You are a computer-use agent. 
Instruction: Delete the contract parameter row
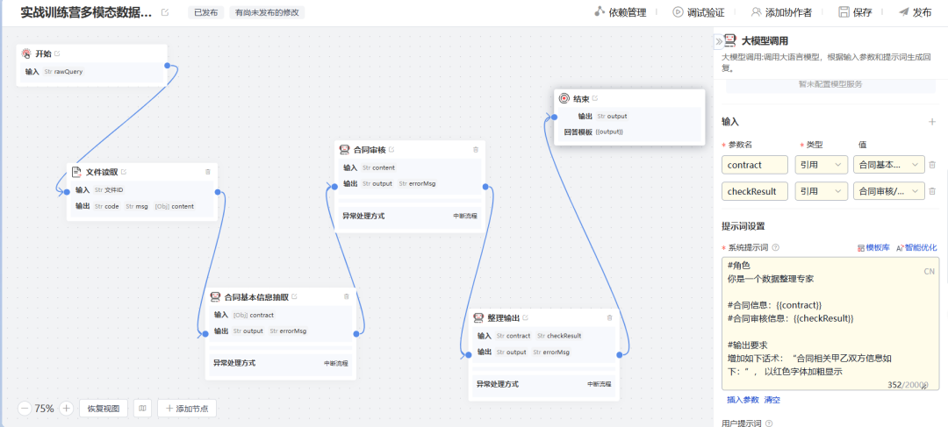(x=932, y=164)
